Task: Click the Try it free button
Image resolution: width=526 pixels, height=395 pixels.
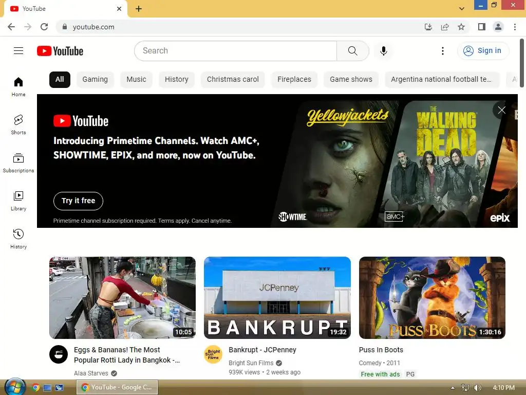Action: [x=78, y=201]
